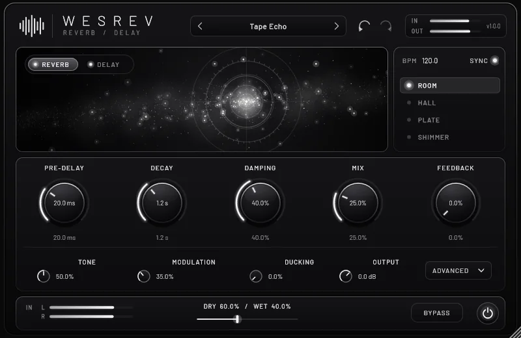521x338 pixels.
Task: Switch to REVERB mode
Action: (53, 64)
